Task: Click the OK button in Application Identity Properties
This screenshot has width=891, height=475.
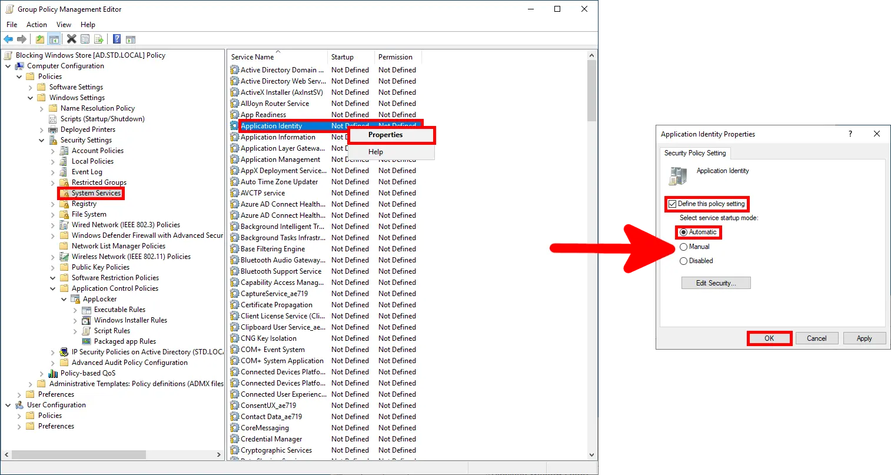Action: 769,338
